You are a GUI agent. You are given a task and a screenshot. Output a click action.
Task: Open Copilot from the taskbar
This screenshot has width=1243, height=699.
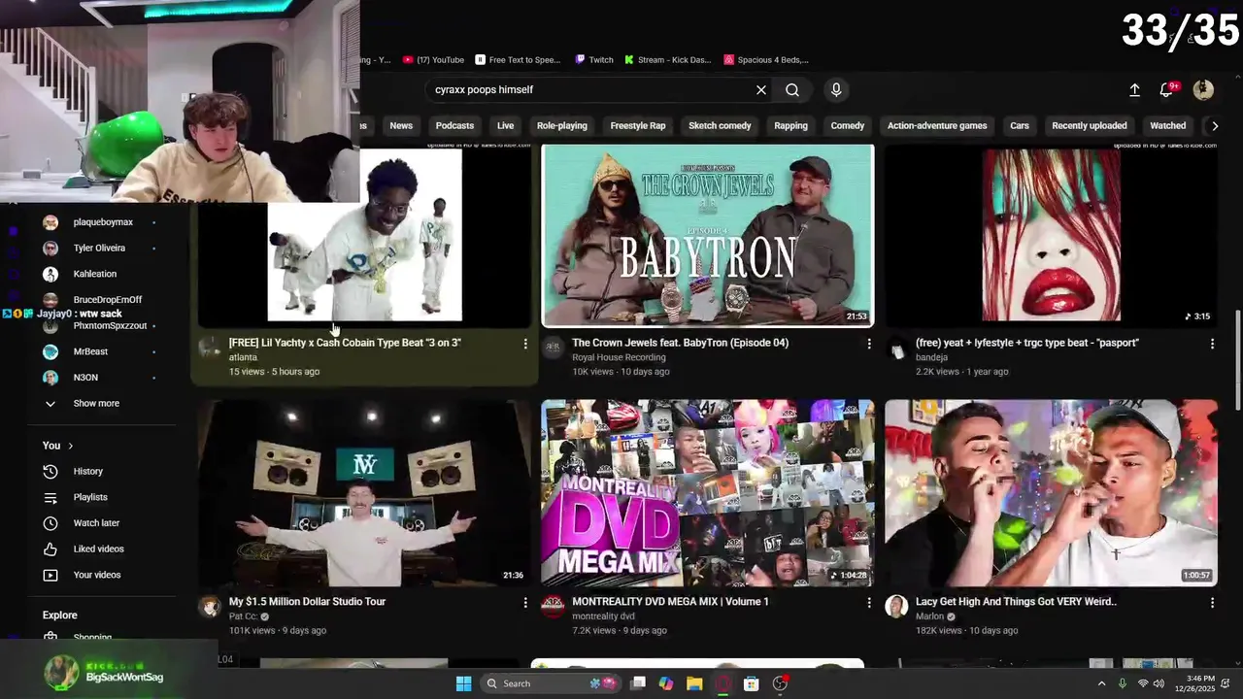click(666, 683)
